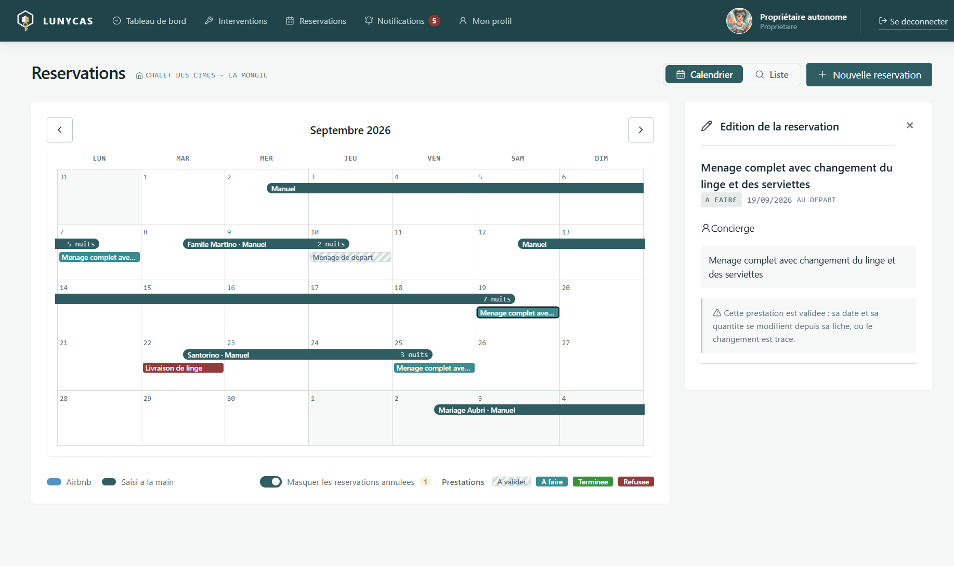Screen dimensions: 954x566
Task: Open Santorino · Manuel reservation bar
Action: [x=308, y=354]
